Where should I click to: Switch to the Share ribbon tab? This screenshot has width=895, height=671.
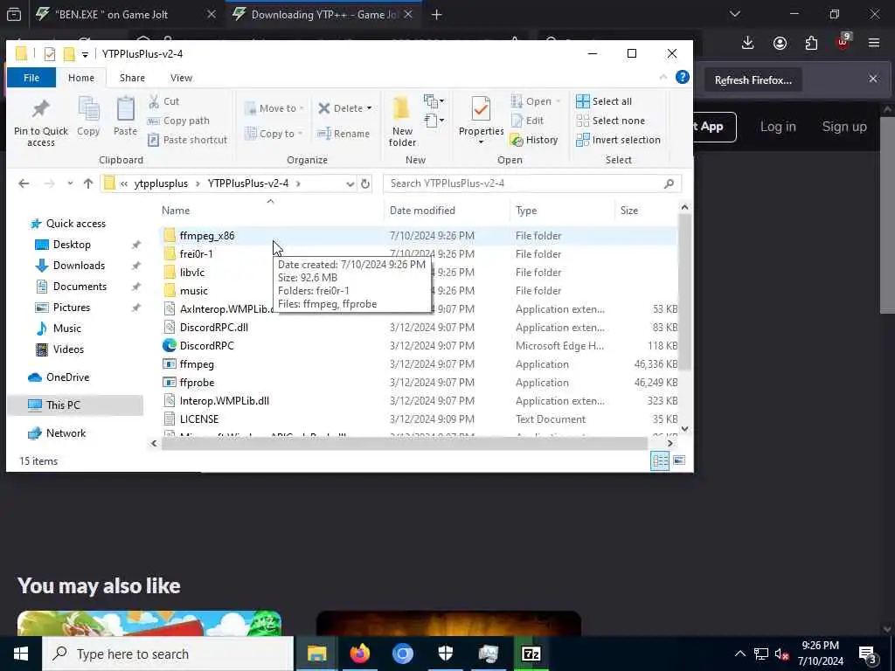[x=132, y=78]
